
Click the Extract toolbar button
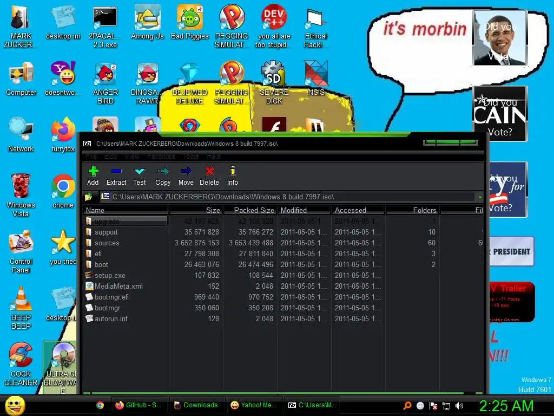coord(116,176)
